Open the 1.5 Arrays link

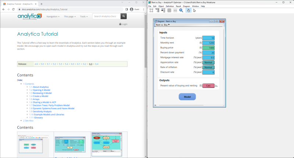tap(34, 99)
